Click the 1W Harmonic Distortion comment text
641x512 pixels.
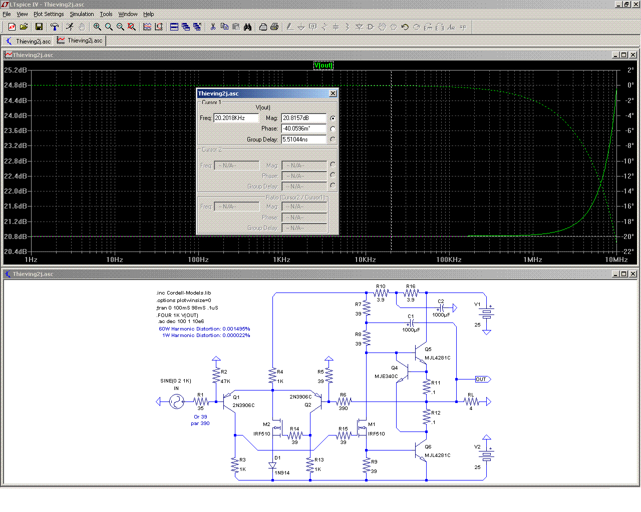[x=206, y=335]
